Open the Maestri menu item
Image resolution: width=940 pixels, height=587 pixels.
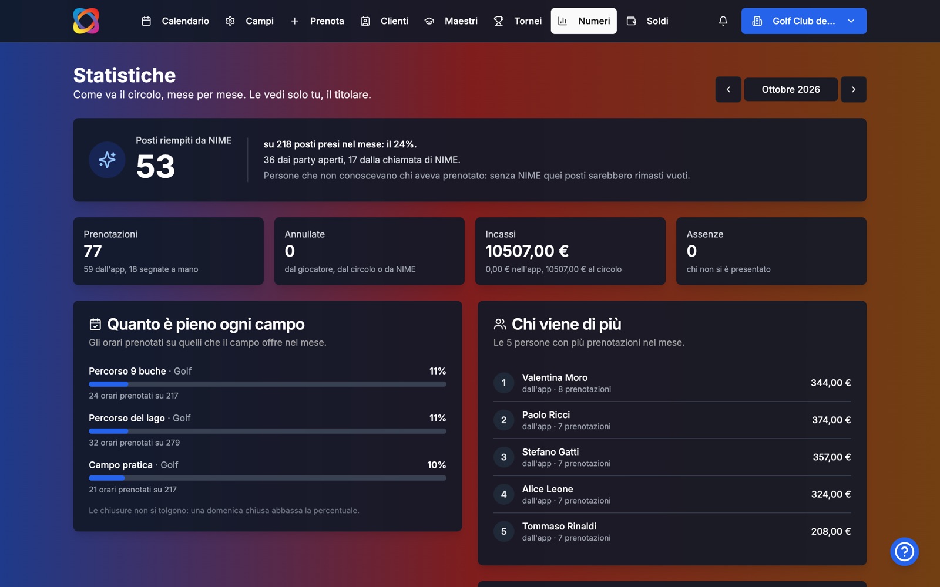[451, 21]
